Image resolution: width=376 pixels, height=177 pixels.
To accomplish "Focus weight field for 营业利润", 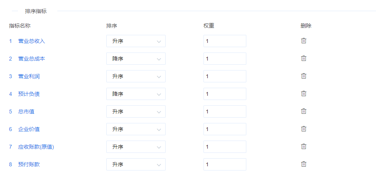I will pyautogui.click(x=225, y=76).
